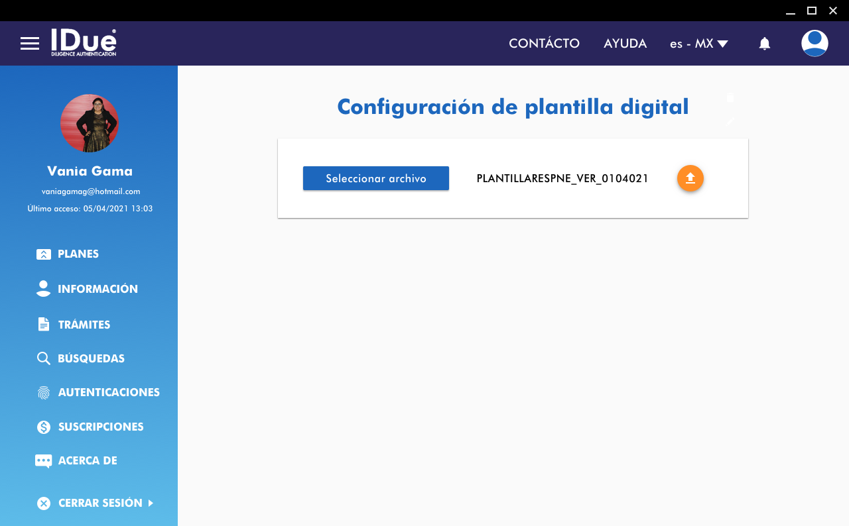Image resolution: width=849 pixels, height=526 pixels.
Task: Open the AYUDA menu item
Action: pyautogui.click(x=625, y=44)
